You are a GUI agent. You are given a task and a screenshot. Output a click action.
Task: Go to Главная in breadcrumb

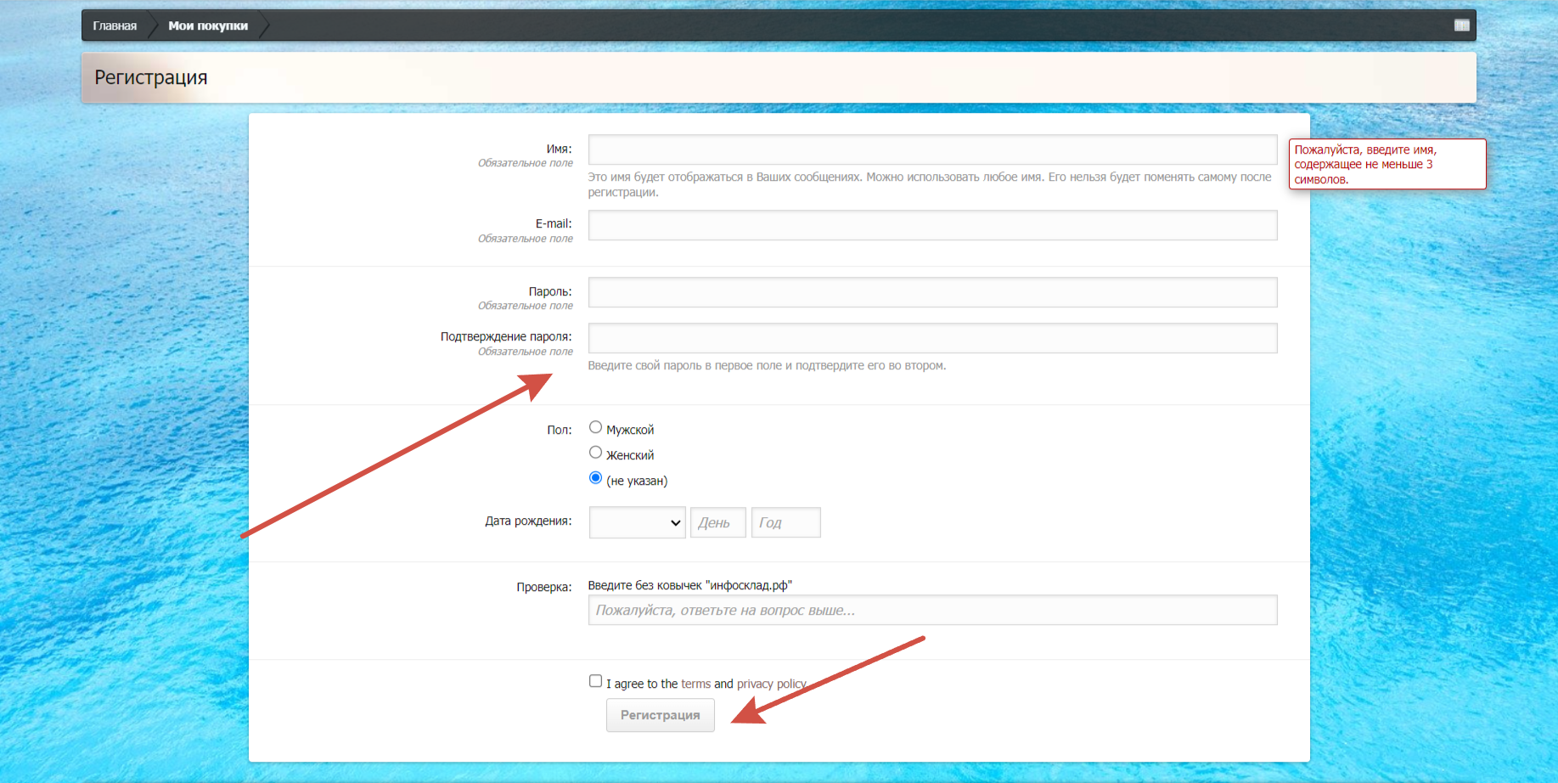115,25
